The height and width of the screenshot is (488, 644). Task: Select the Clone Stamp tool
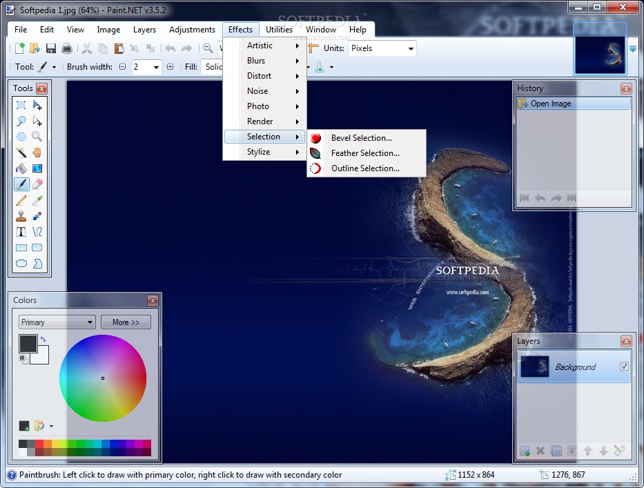point(21,216)
